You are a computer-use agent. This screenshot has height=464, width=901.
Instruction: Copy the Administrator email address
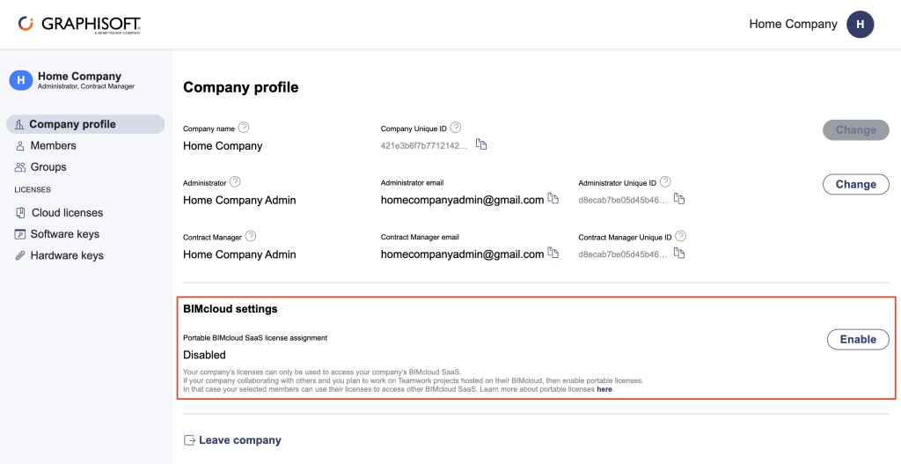click(x=553, y=199)
